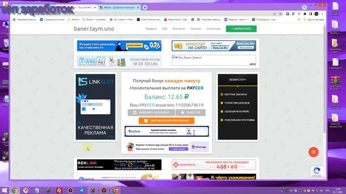Open the Chrome side panel icon
The image size is (346, 194).
(x=310, y=14)
